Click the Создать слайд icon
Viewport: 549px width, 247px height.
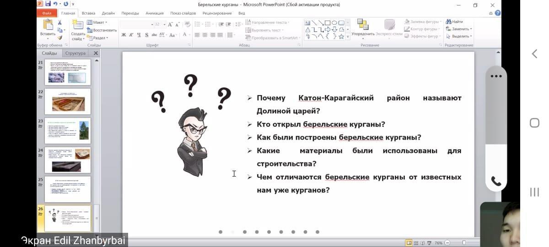tap(78, 25)
